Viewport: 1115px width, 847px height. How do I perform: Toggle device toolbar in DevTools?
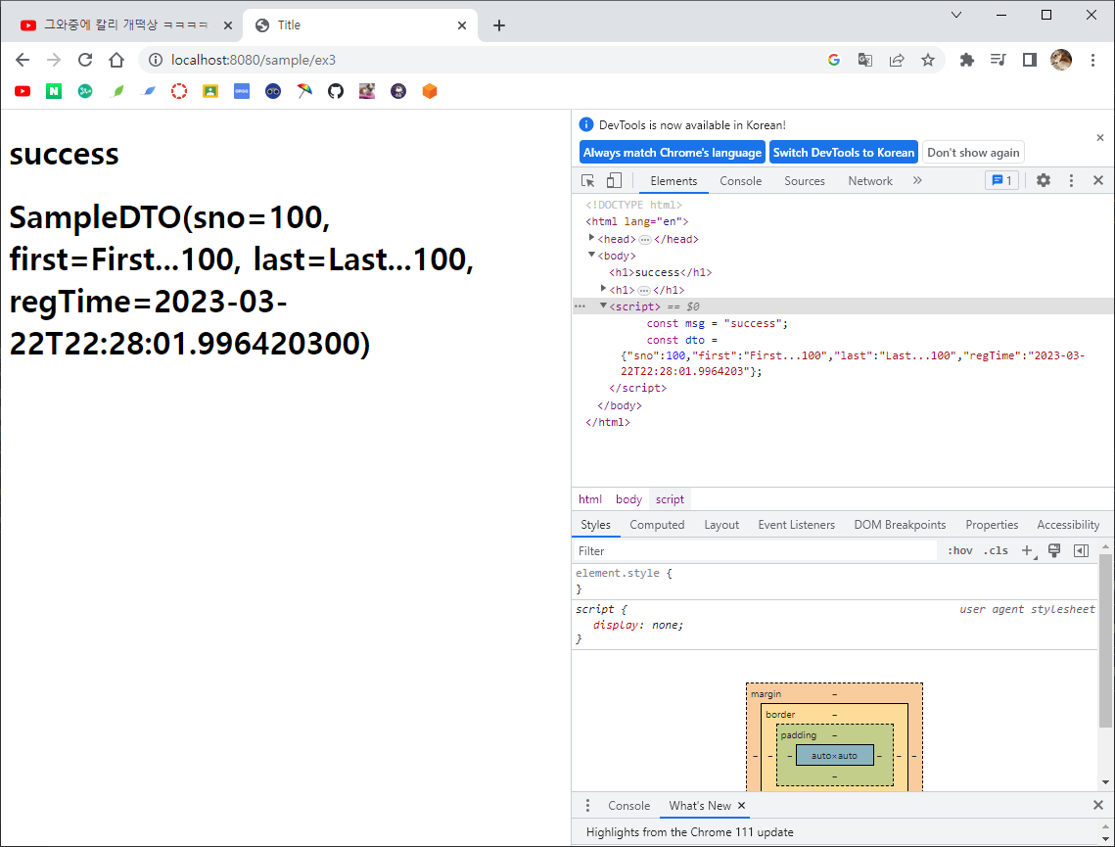pyautogui.click(x=614, y=180)
